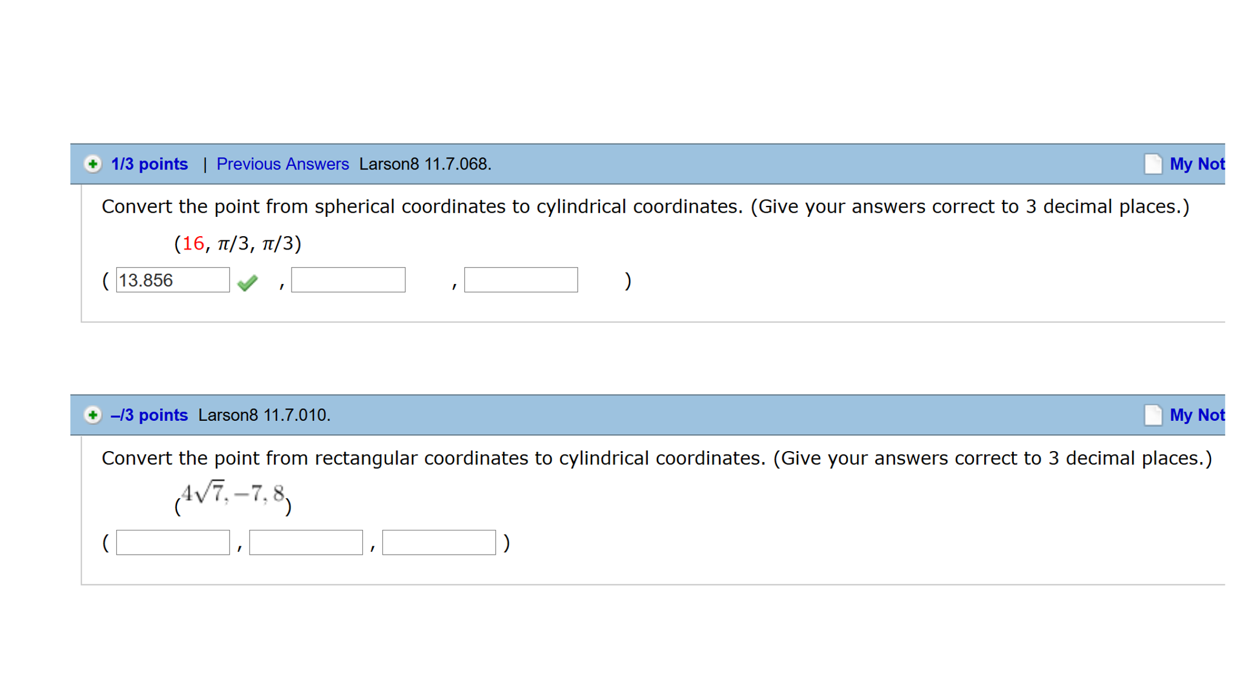Image resolution: width=1240 pixels, height=697 pixels.
Task: Expand the plus icon beside –/3 points
Action: pos(93,415)
